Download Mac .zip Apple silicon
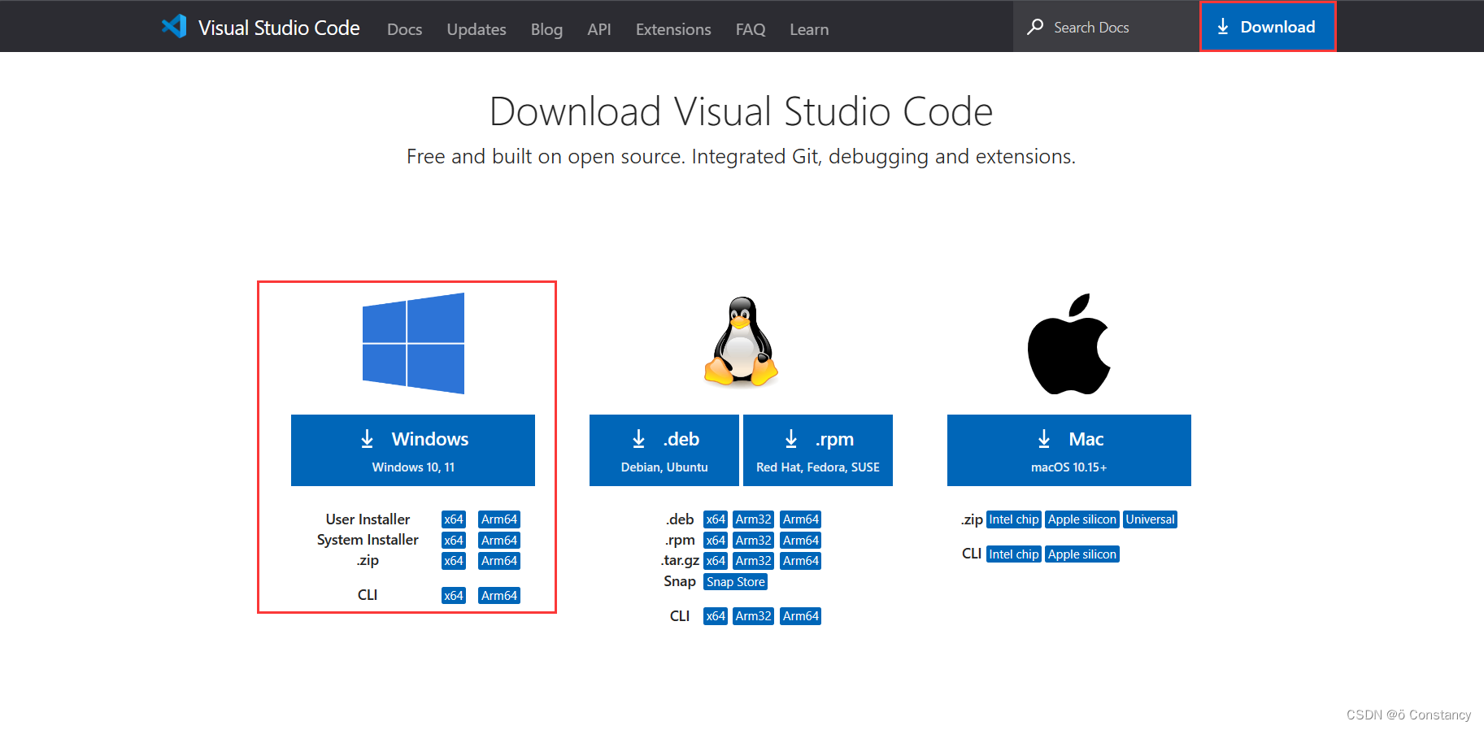 1082,519
